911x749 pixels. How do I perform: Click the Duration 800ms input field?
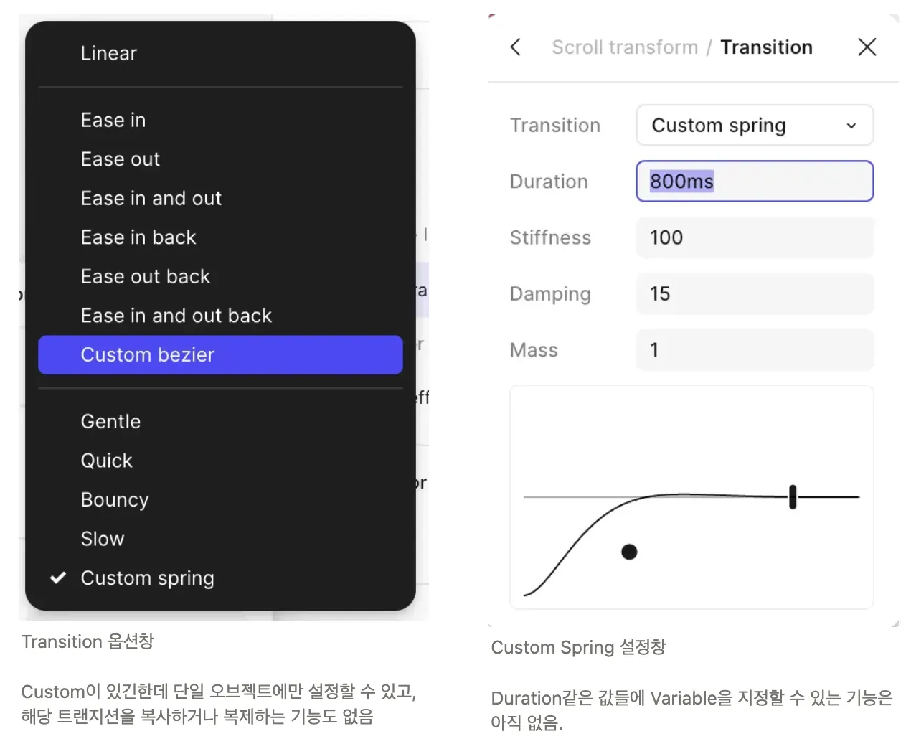(754, 182)
